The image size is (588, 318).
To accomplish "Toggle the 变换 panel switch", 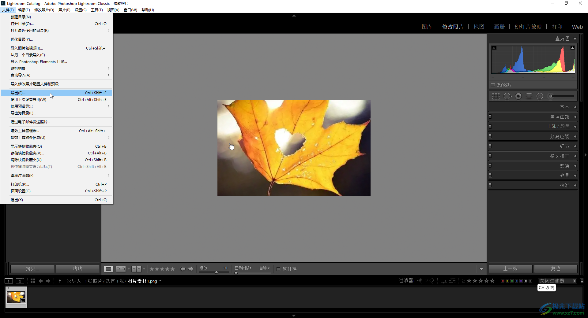I will [490, 165].
